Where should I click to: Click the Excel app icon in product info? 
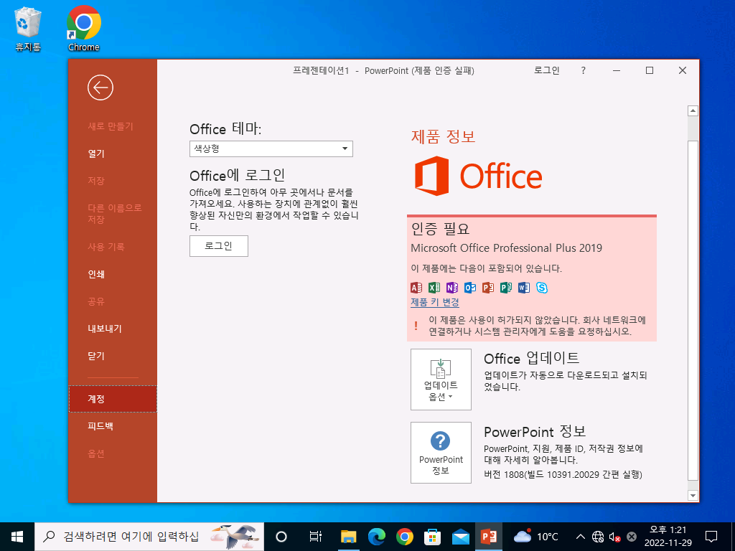[434, 287]
